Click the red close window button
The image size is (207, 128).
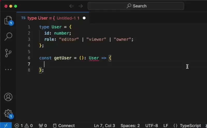point(6,6)
